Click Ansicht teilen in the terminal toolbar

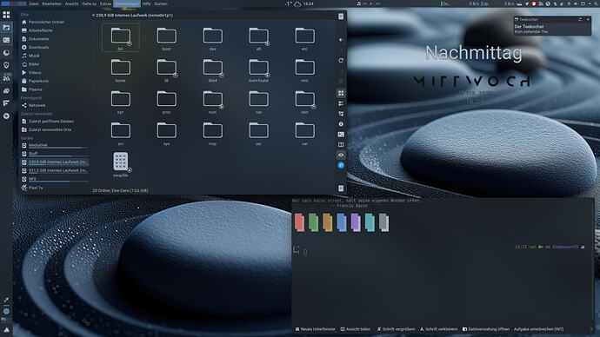pyautogui.click(x=356, y=329)
